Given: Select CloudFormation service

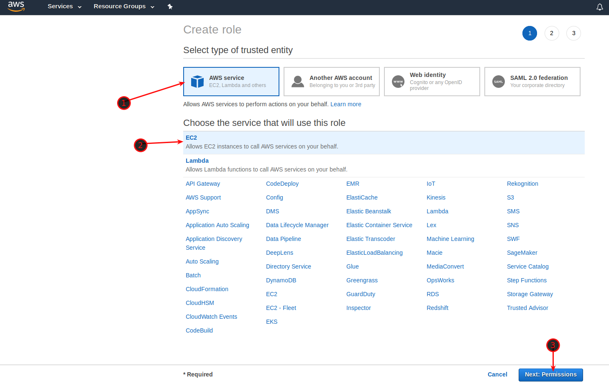Looking at the screenshot, I should click(207, 289).
